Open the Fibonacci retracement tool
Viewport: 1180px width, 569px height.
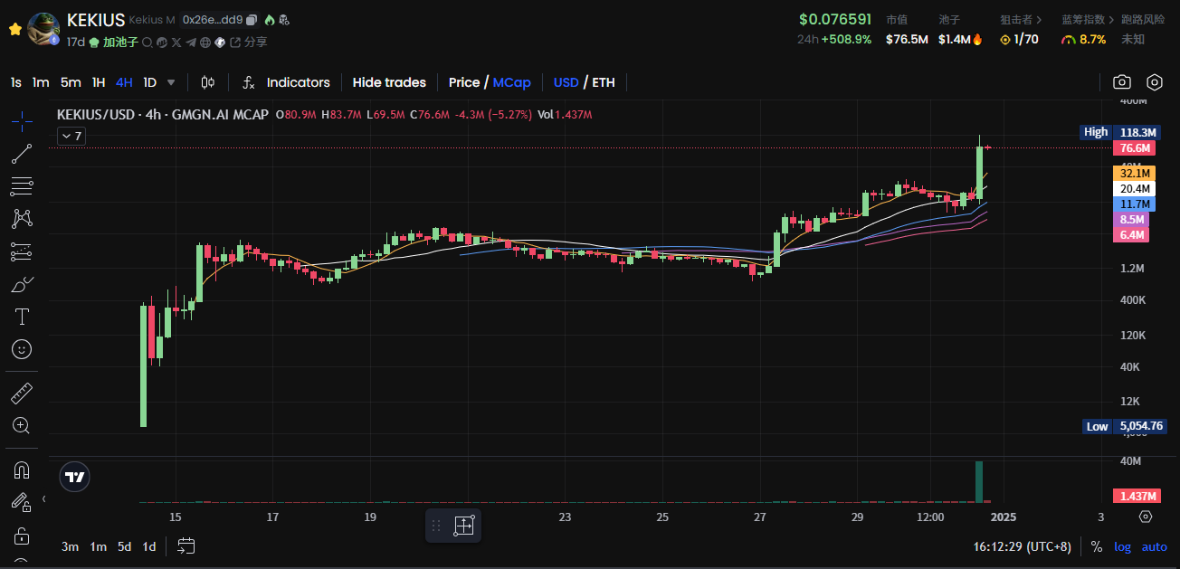[22, 186]
